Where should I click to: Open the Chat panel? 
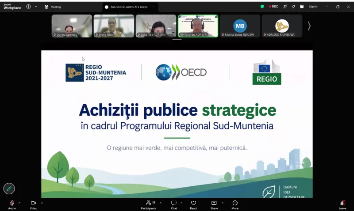174,205
